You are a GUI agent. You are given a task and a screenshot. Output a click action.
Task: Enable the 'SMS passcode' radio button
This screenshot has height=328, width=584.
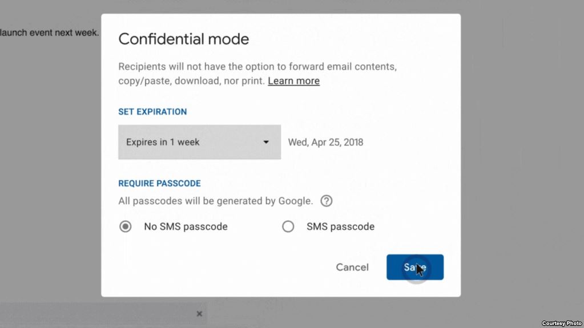[x=288, y=226]
